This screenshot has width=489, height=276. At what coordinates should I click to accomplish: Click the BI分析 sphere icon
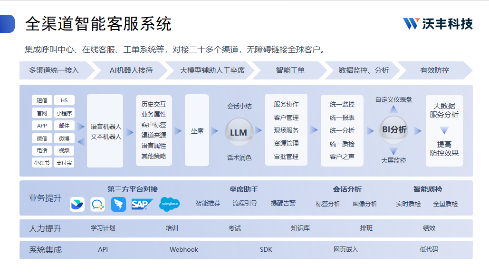click(x=394, y=129)
